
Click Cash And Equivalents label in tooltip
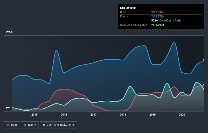pyautogui.click(x=134, y=25)
